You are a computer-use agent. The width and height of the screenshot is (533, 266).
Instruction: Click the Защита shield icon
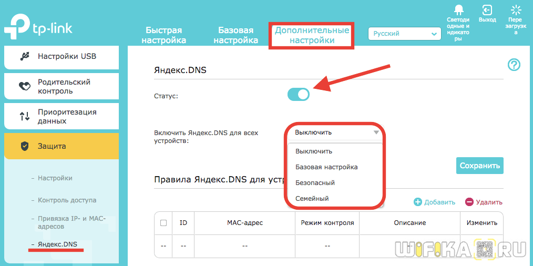coord(25,146)
